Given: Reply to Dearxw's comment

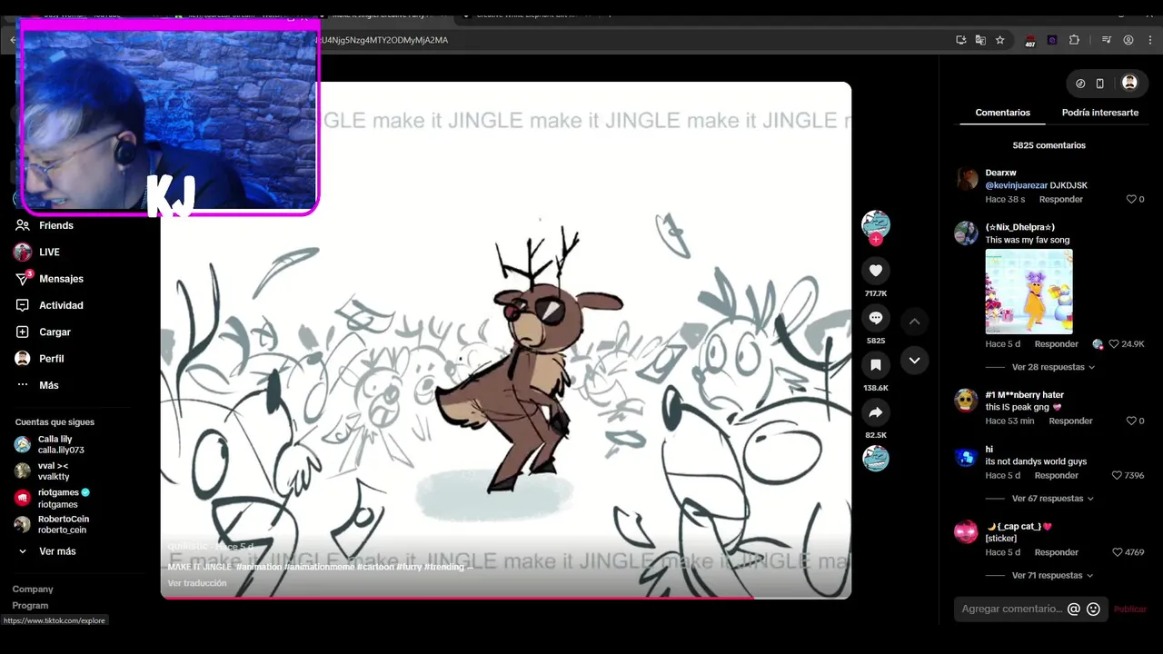Looking at the screenshot, I should (1061, 199).
